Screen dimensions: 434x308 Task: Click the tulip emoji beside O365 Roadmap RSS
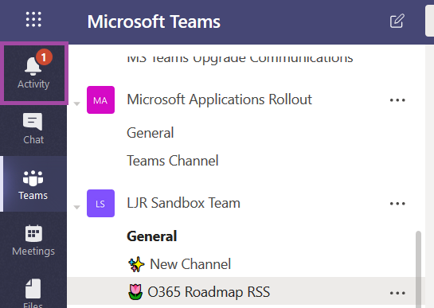pyautogui.click(x=135, y=292)
